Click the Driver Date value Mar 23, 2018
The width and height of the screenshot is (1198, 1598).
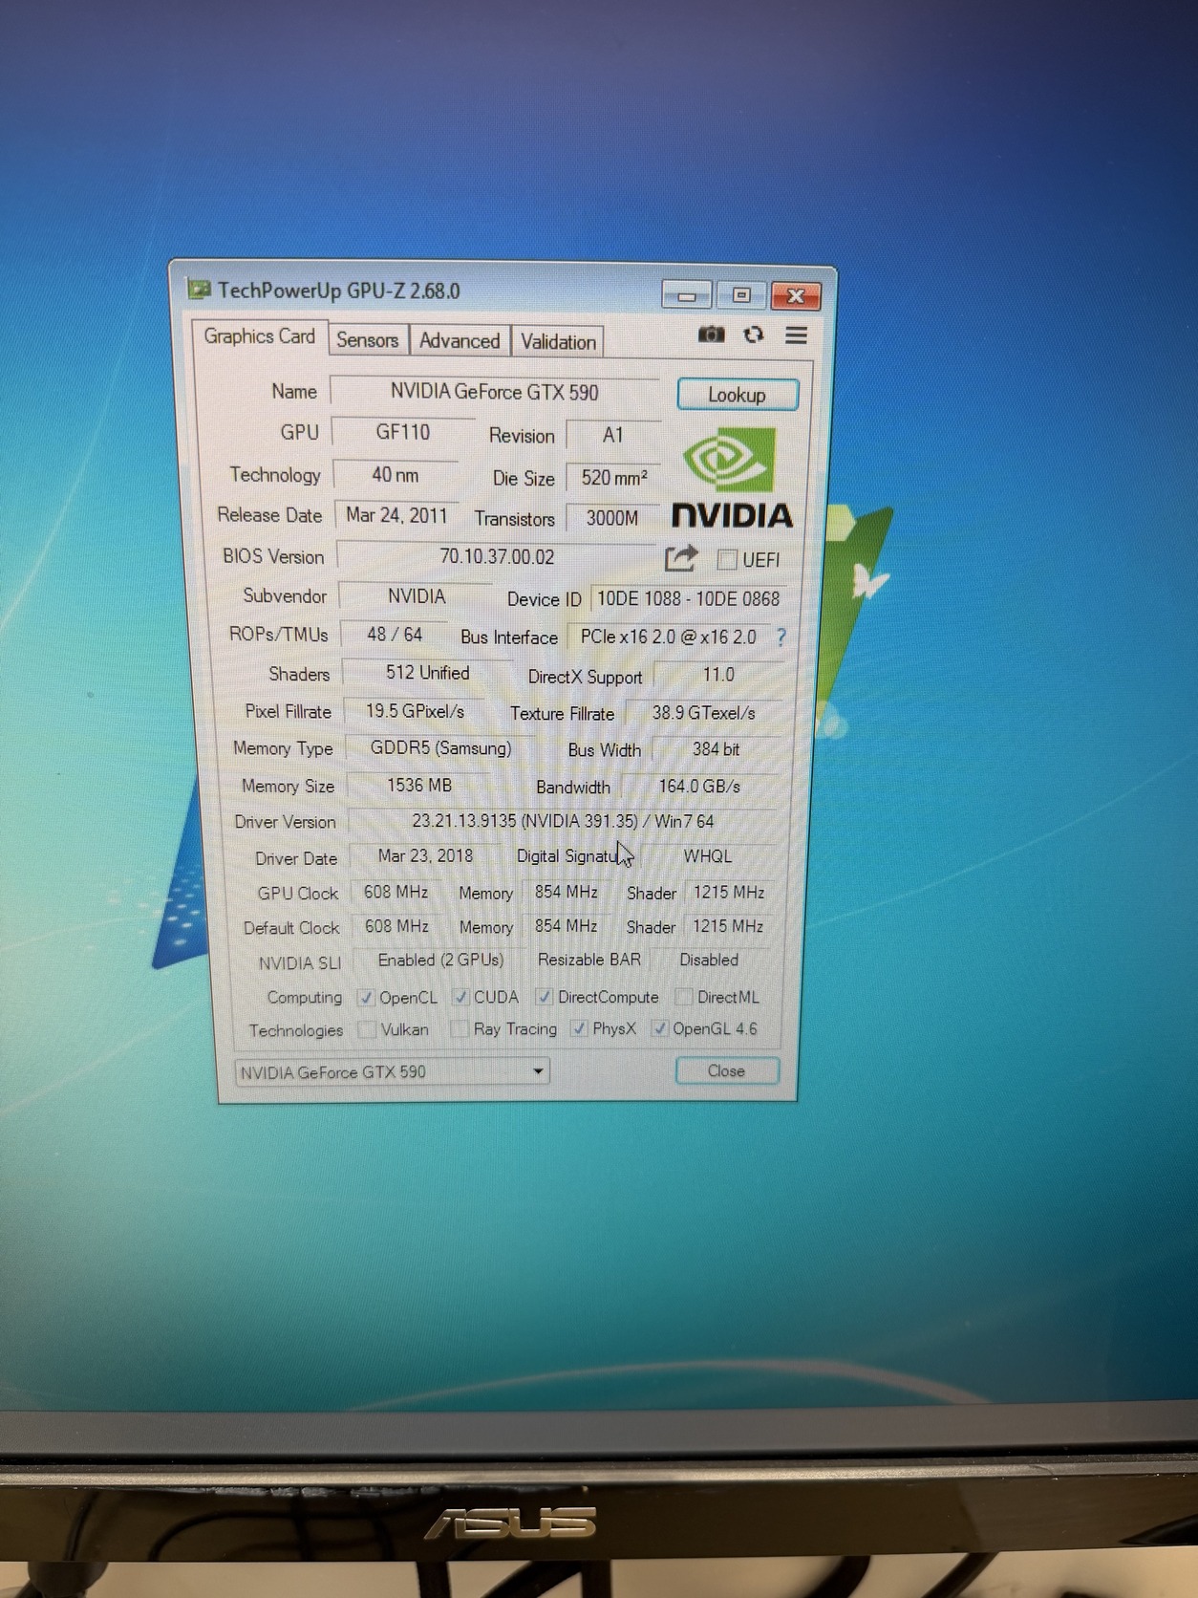point(425,856)
